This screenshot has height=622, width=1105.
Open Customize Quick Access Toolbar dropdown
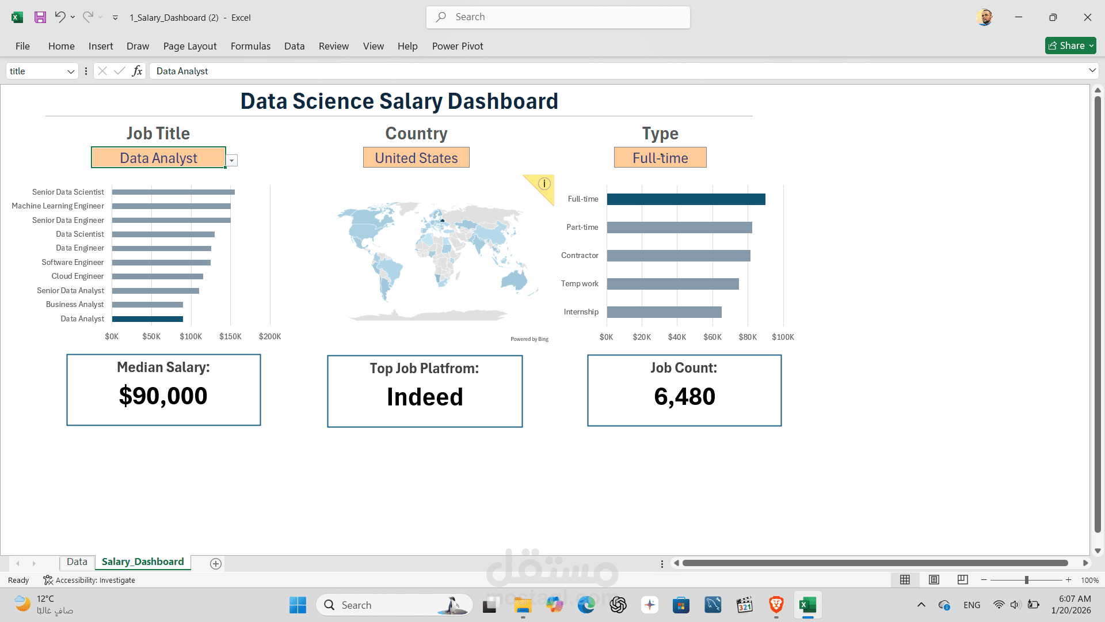[115, 18]
